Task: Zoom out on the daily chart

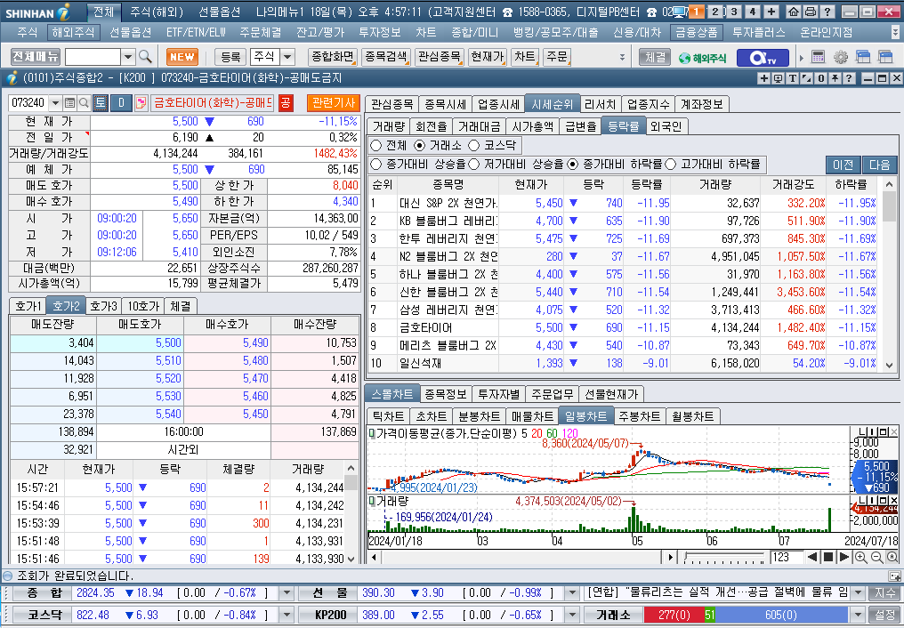Action: pyautogui.click(x=876, y=557)
